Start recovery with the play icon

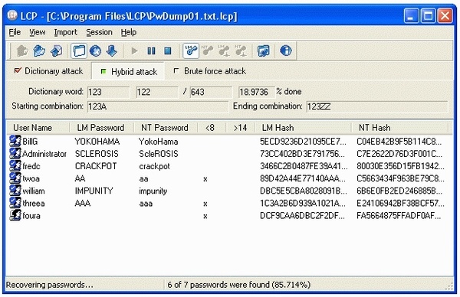[134, 51]
